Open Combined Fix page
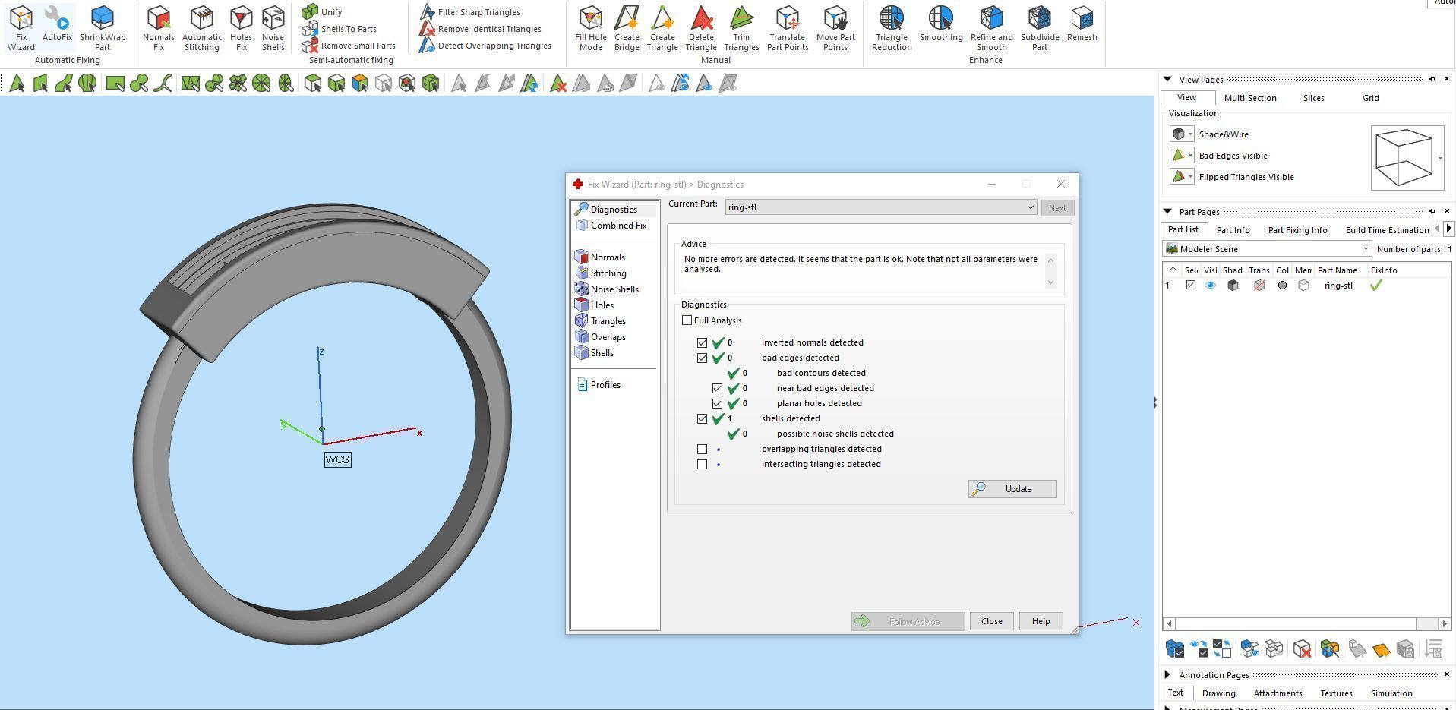The width and height of the screenshot is (1456, 710). click(611, 226)
